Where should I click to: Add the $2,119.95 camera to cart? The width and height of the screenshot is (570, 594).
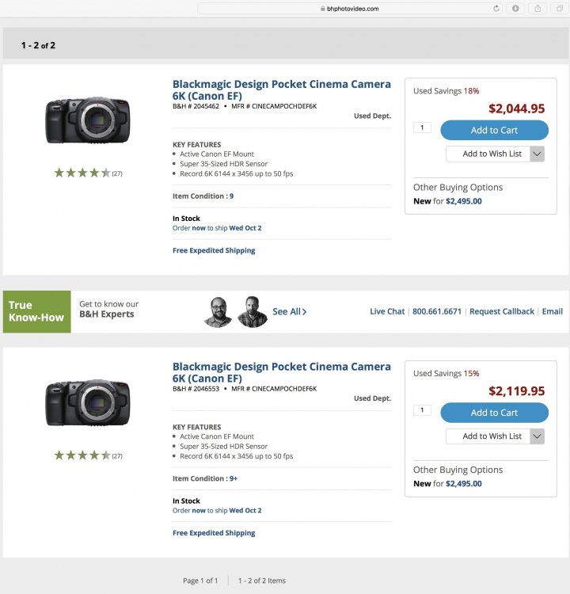point(494,413)
